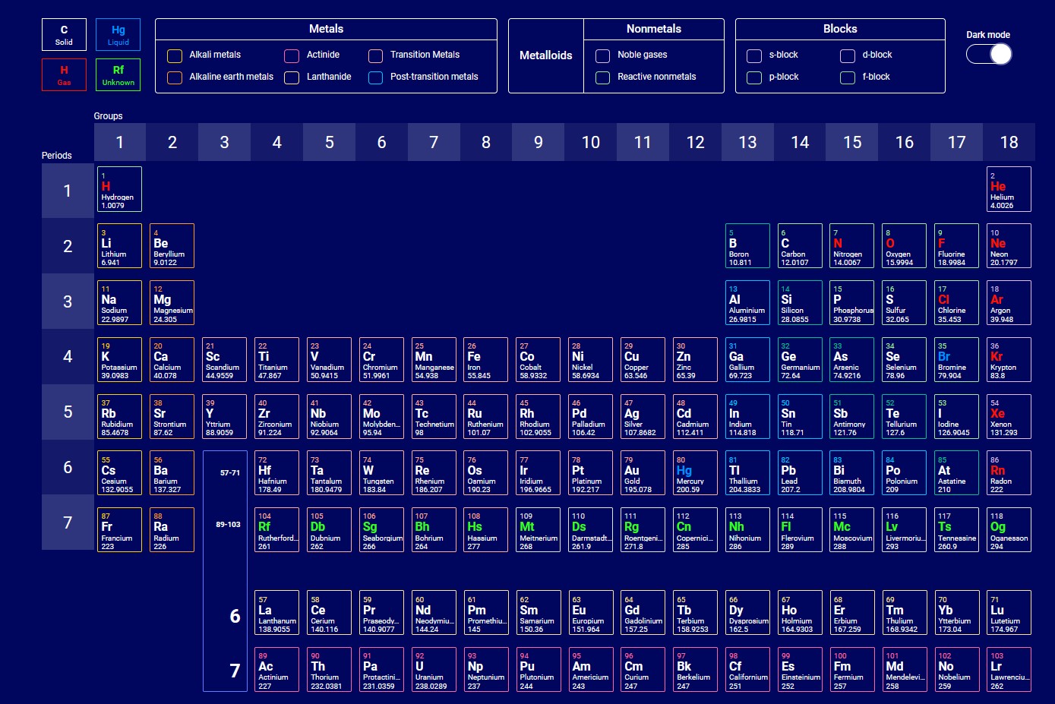The image size is (1055, 704).
Task: Click the Uranium element tile
Action: point(434,670)
